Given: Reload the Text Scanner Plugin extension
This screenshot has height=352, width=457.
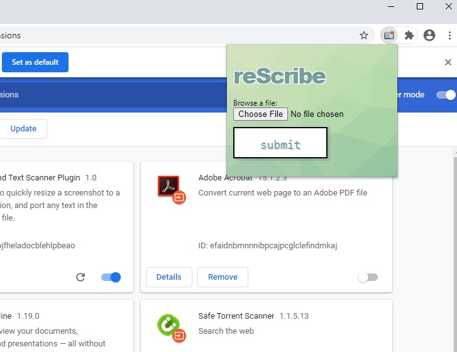Looking at the screenshot, I should pyautogui.click(x=80, y=277).
